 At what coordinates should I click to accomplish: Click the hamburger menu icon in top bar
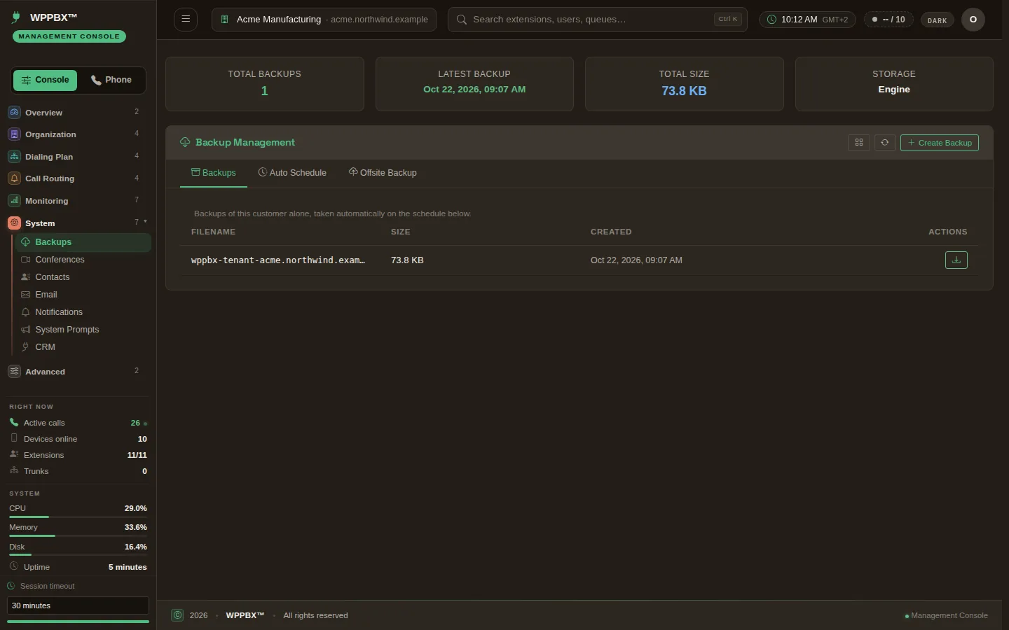point(186,20)
